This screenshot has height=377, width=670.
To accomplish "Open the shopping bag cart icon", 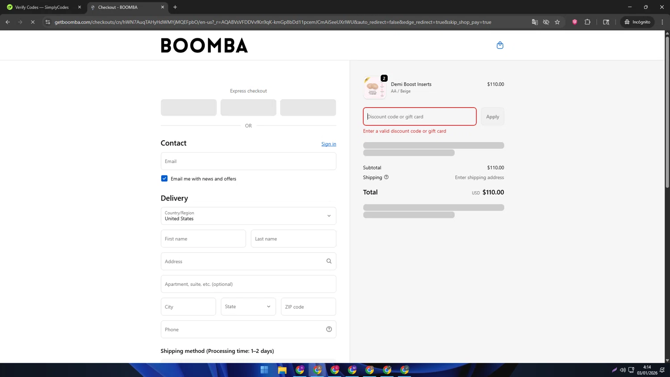I will pyautogui.click(x=500, y=45).
